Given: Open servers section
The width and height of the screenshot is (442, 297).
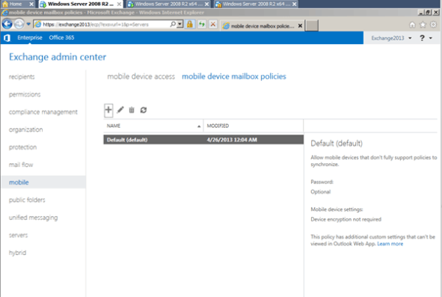Looking at the screenshot, I should pos(18,235).
